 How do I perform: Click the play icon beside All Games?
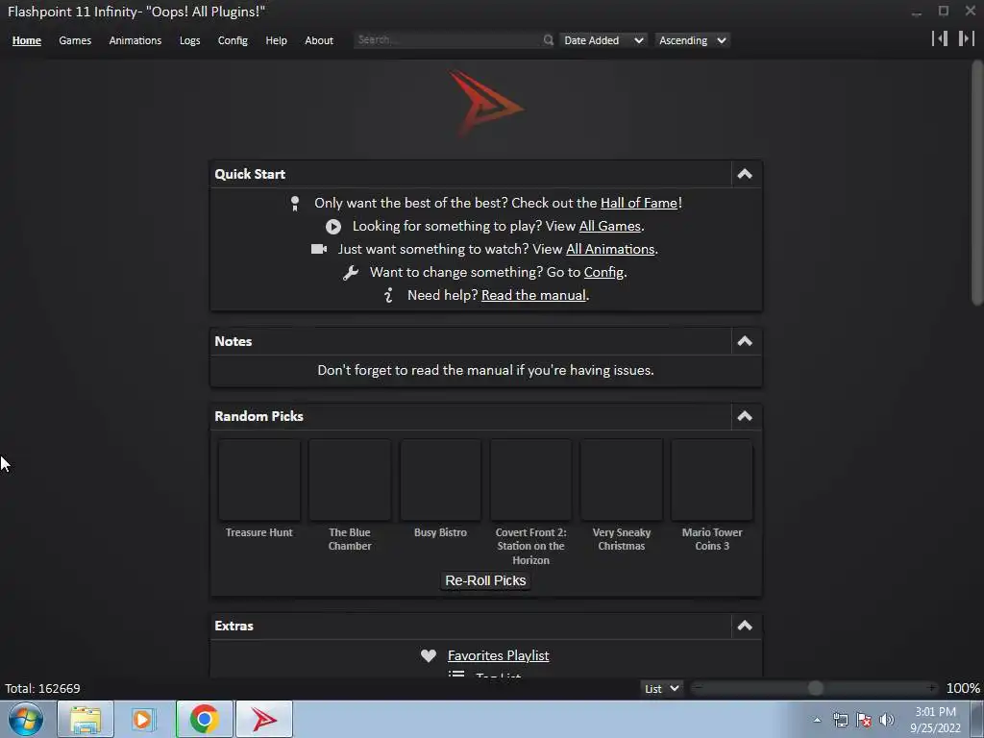click(x=333, y=227)
